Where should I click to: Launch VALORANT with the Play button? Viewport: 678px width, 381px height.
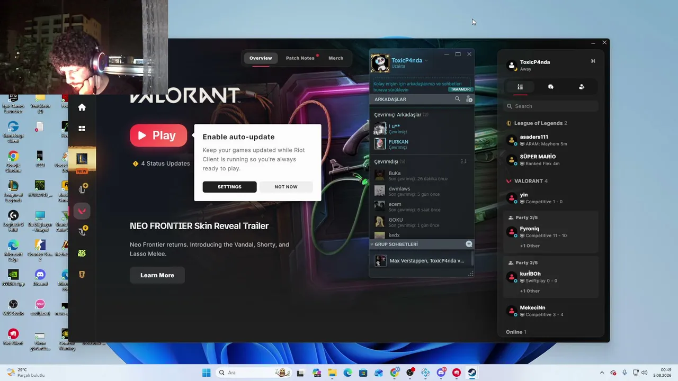click(158, 135)
